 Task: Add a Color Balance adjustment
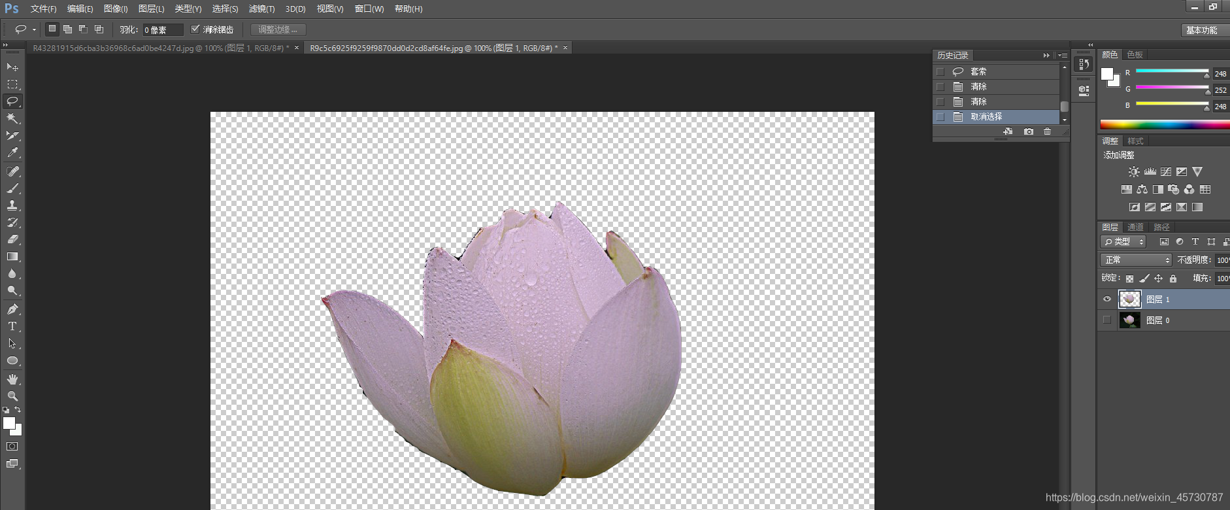(x=1142, y=190)
